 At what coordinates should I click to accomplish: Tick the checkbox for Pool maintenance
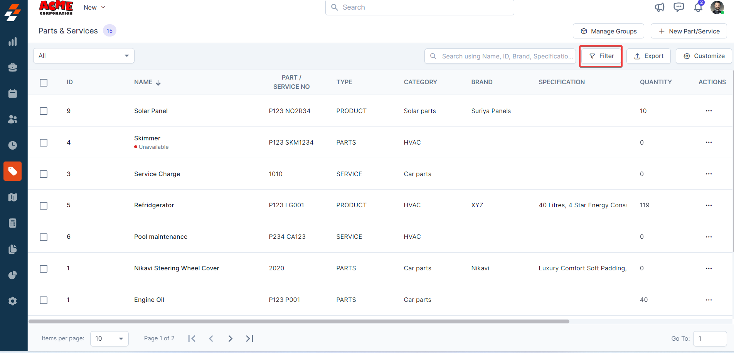coord(44,237)
